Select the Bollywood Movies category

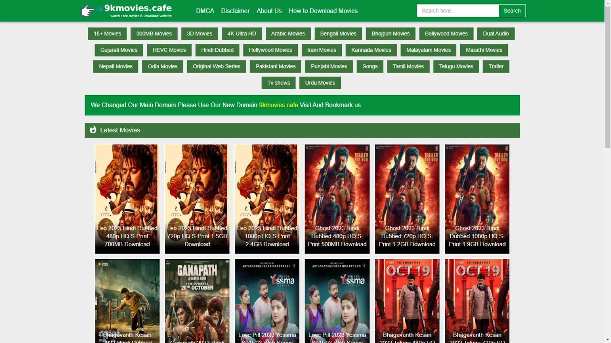click(446, 34)
